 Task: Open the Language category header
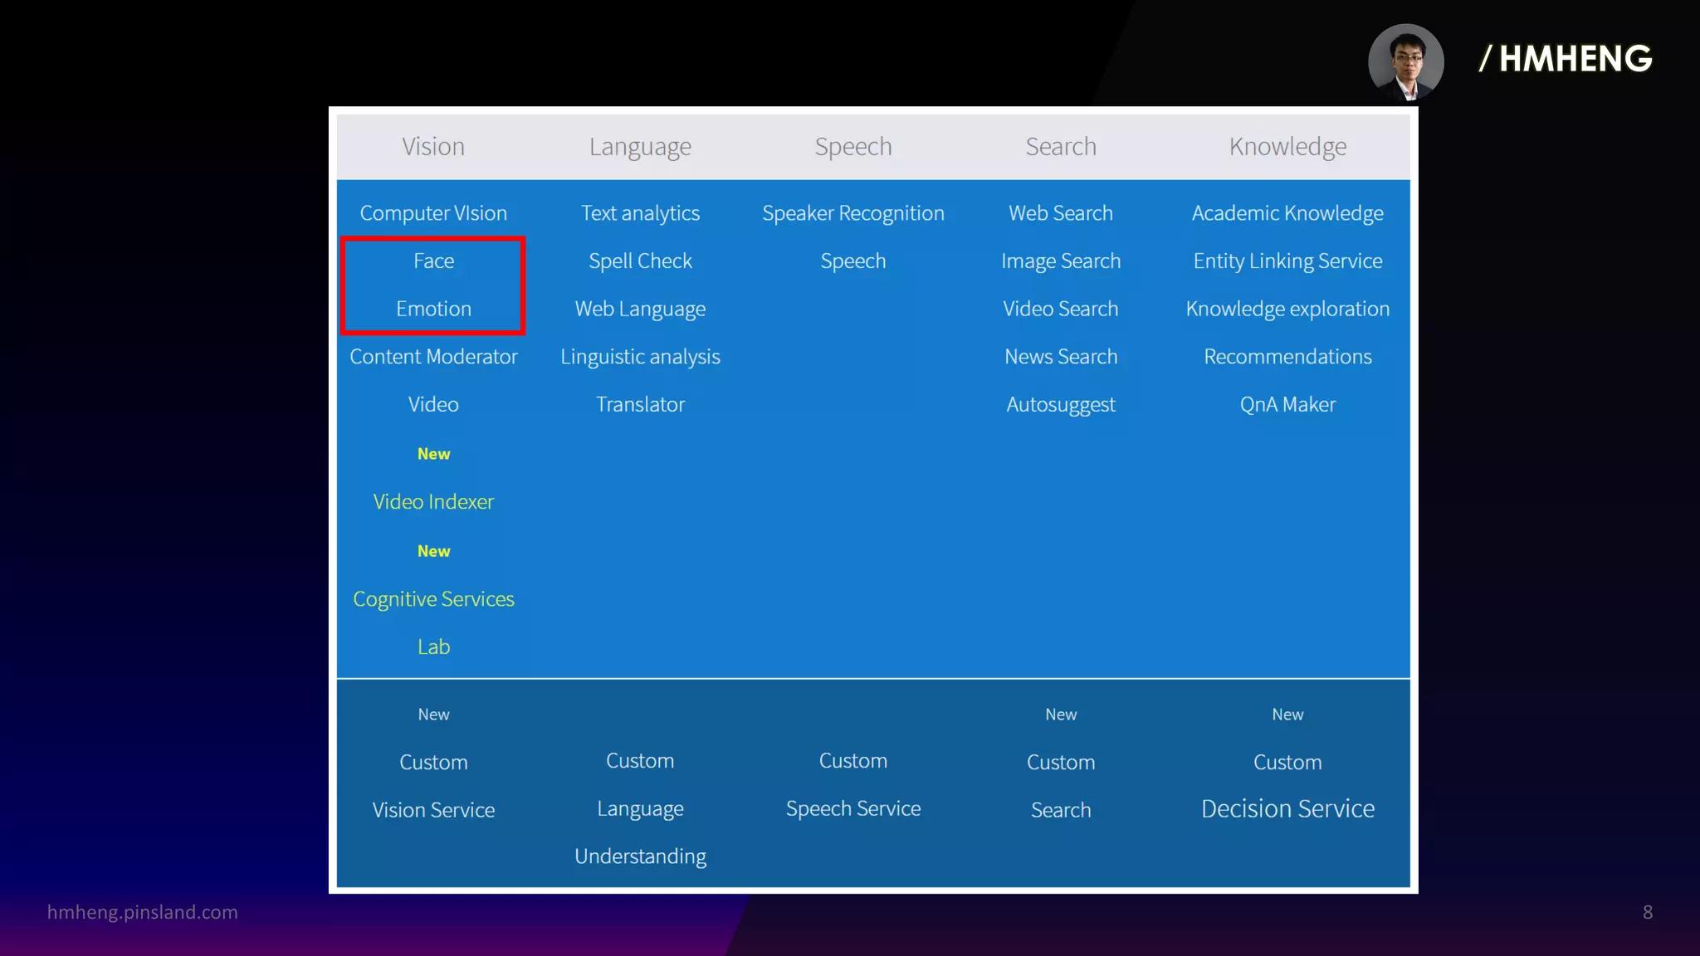[x=640, y=147]
